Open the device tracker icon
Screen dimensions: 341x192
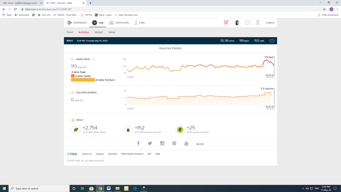(258, 23)
